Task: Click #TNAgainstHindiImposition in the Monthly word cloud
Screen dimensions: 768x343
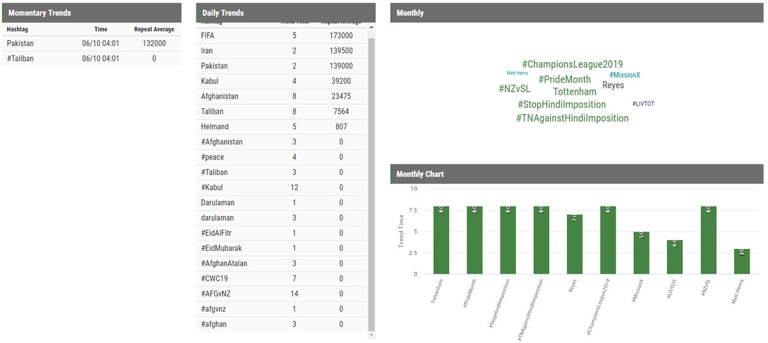Action: click(572, 118)
